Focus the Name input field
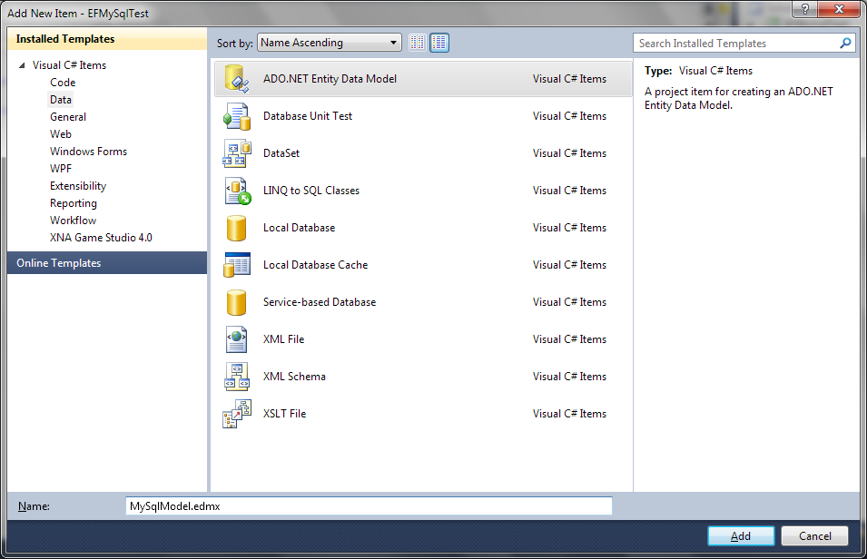Viewport: 867px width, 559px height. click(x=369, y=506)
